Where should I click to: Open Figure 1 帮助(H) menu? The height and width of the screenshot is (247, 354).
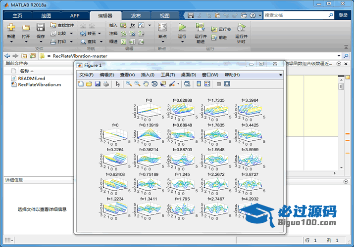pyautogui.click(x=232, y=75)
